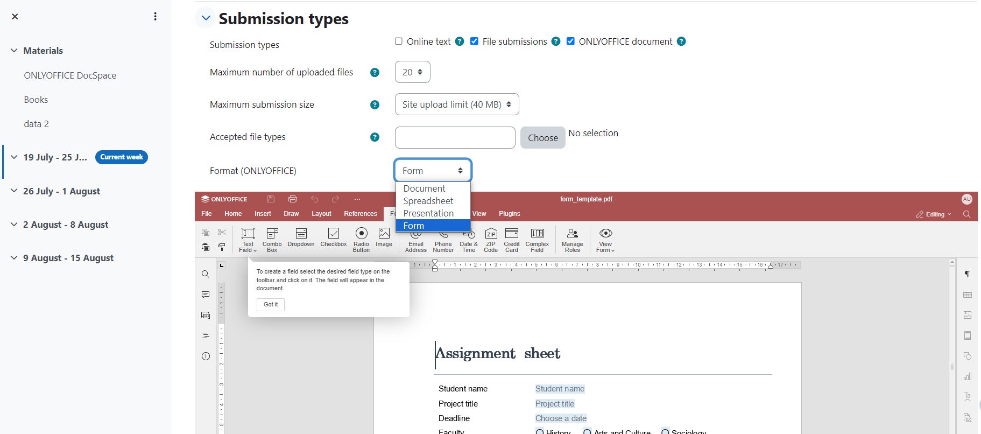The image size is (981, 434).
Task: Click the search magnifier in ONLYOFFICE top-right
Action: (x=966, y=214)
